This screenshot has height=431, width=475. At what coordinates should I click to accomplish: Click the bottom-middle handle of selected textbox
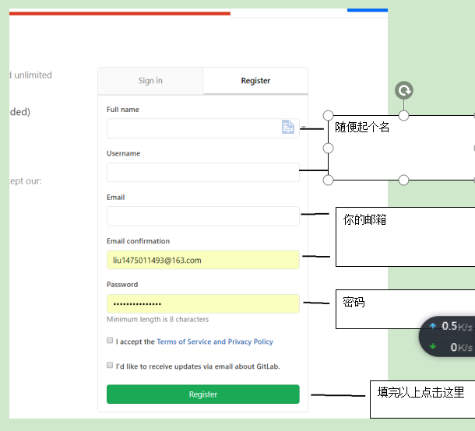click(x=403, y=180)
